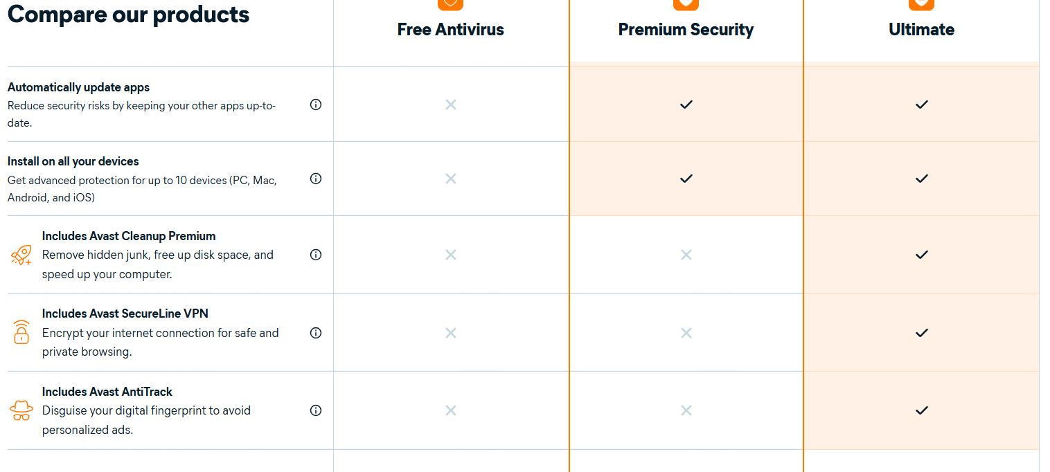Click the Compare our products heading
Viewport: 1050px width, 472px height.
[x=128, y=15]
